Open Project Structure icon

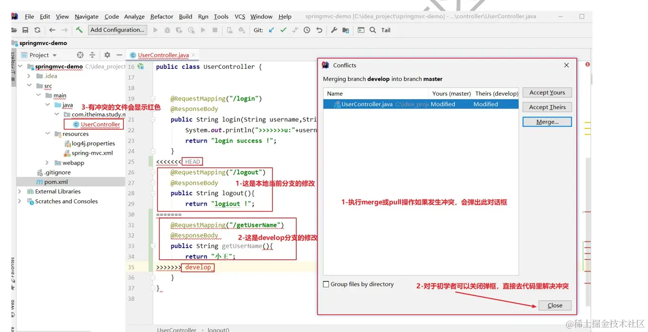[x=346, y=30]
